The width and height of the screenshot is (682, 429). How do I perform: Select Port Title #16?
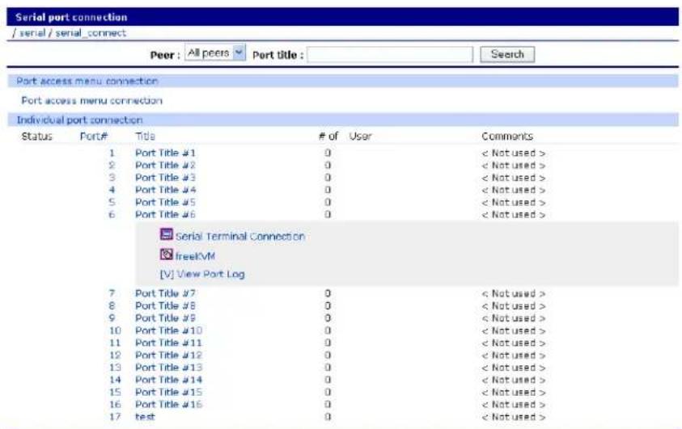click(x=169, y=404)
